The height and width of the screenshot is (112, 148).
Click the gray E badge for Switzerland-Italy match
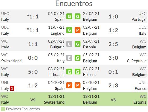click(x=69, y=58)
